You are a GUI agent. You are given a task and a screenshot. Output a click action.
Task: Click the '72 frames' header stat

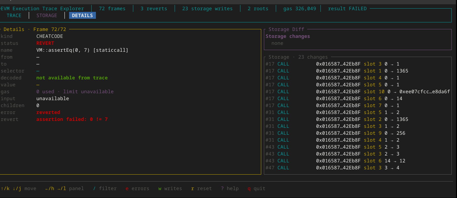coord(112,9)
